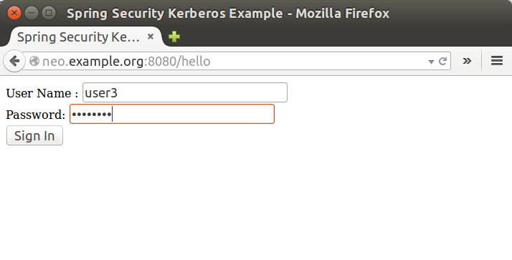
Task: Show more tools via double-chevron icon
Action: click(467, 61)
